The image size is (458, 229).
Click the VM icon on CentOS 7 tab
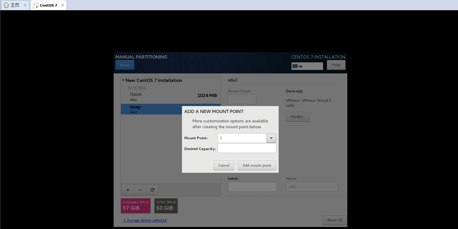point(36,5)
